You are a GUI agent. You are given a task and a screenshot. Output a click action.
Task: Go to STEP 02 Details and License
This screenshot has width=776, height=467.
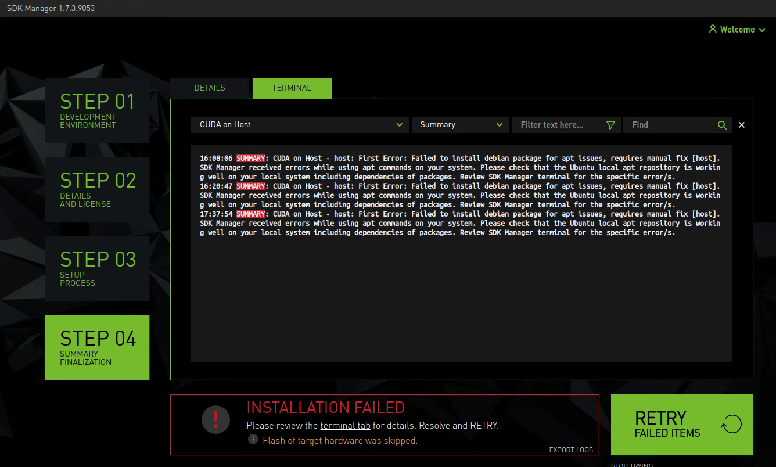pos(97,189)
